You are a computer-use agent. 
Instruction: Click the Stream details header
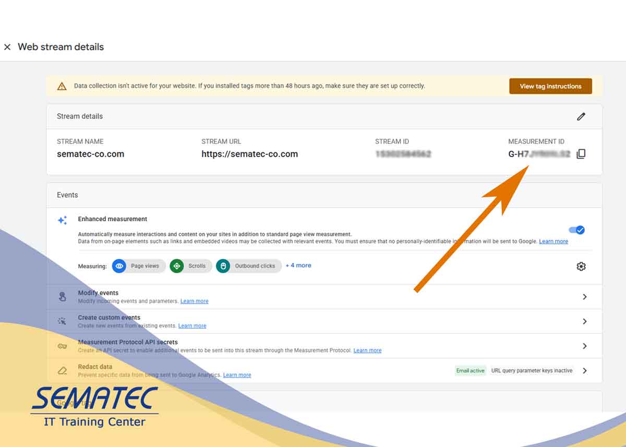[80, 116]
